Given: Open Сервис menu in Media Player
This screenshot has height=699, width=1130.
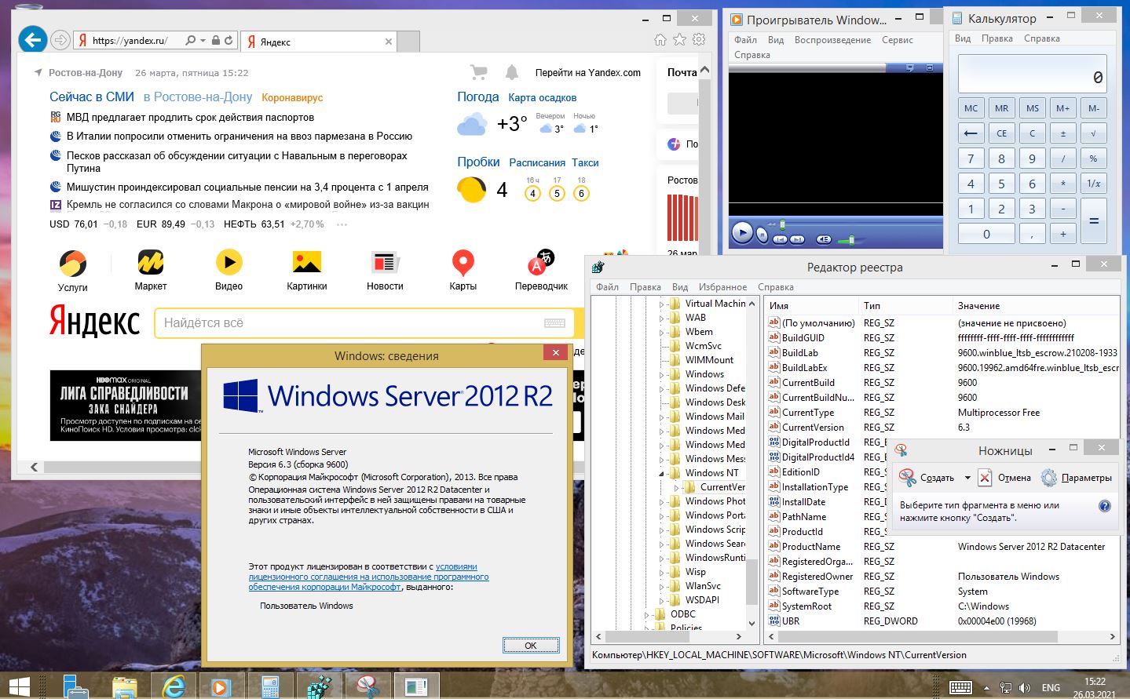Looking at the screenshot, I should click(897, 40).
